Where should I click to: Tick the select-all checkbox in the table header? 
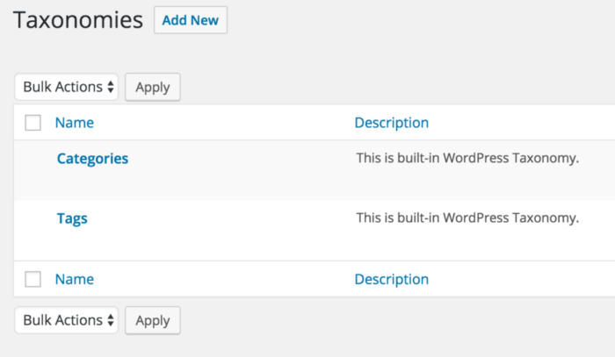tap(33, 123)
